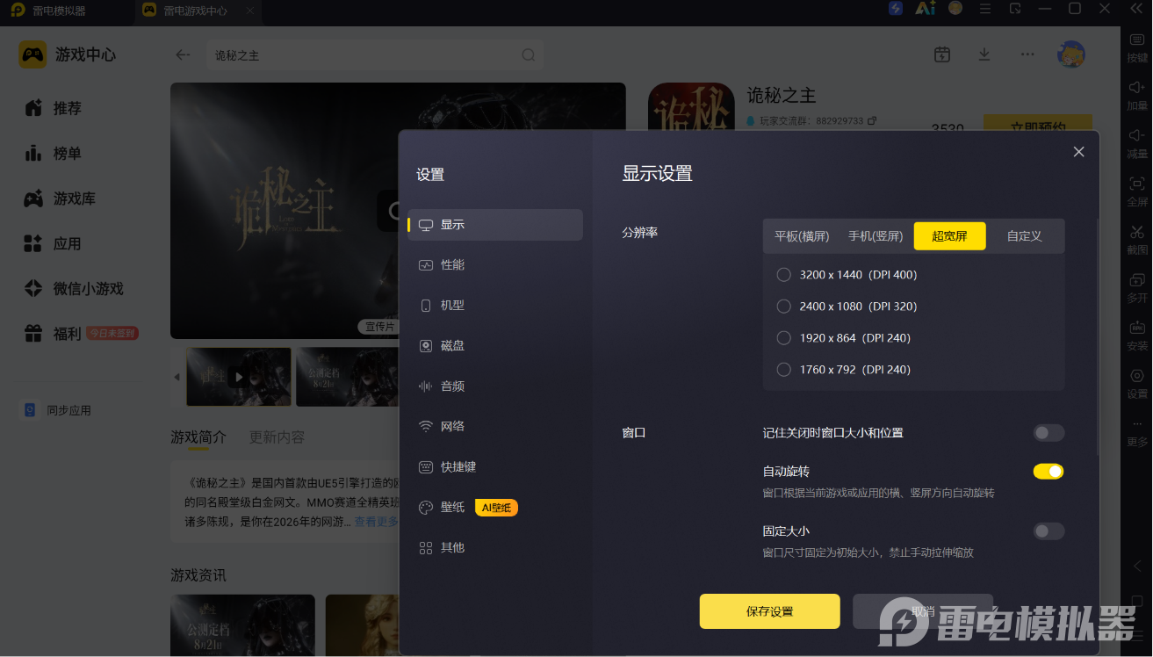Click the window resize-mode icon in title bar
Image resolution: width=1153 pixels, height=657 pixels.
click(1015, 9)
